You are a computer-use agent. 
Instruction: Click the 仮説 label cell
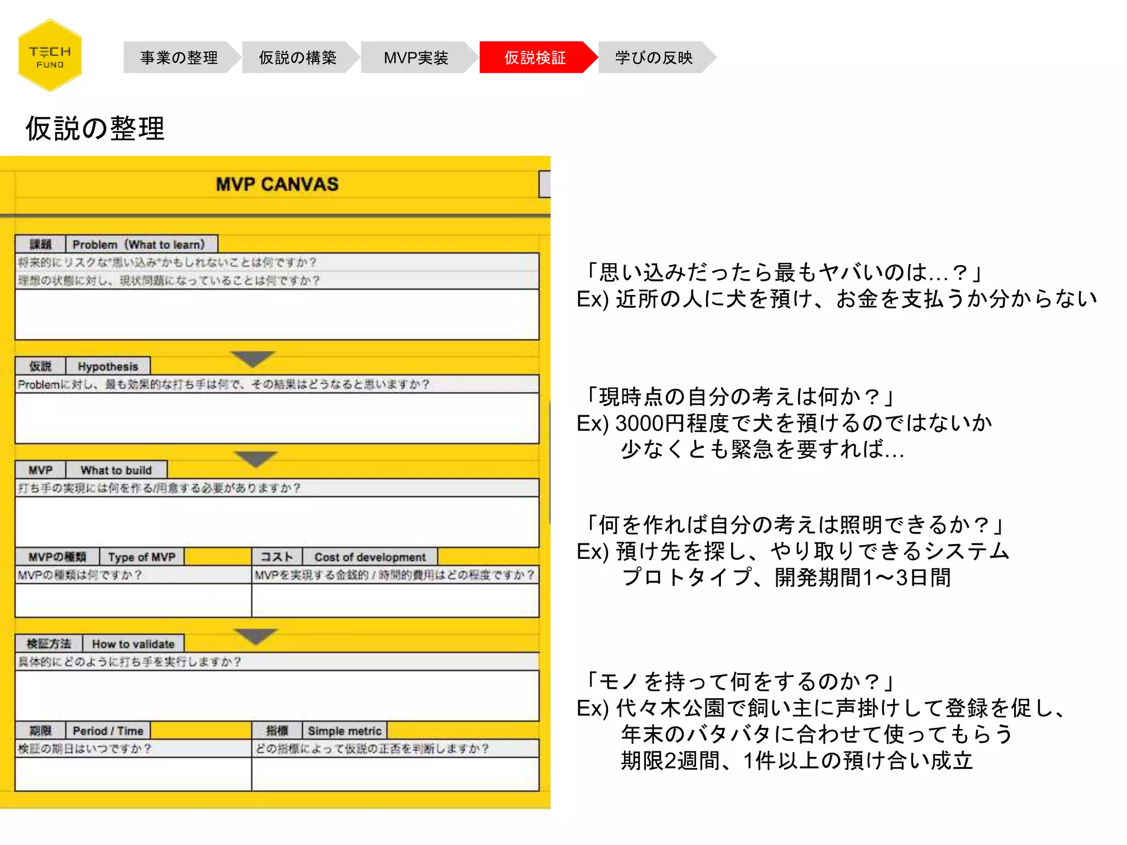[x=41, y=366]
